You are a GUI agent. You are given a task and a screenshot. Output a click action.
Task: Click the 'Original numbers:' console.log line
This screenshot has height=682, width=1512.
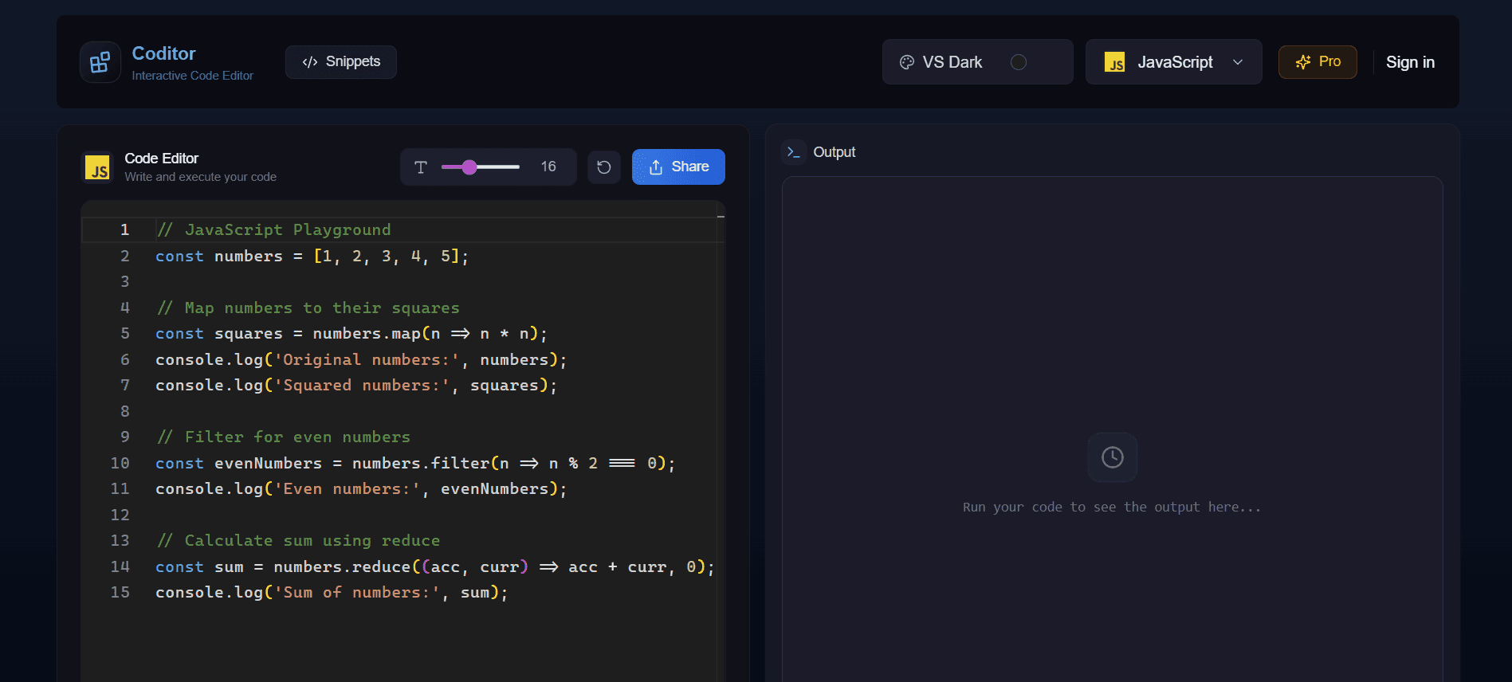tap(361, 360)
